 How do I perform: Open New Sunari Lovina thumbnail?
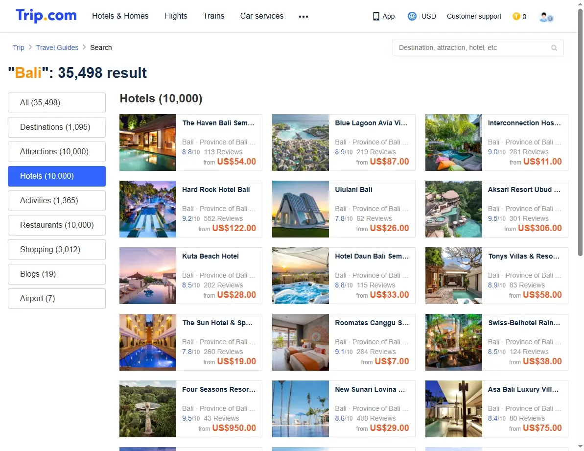click(301, 409)
